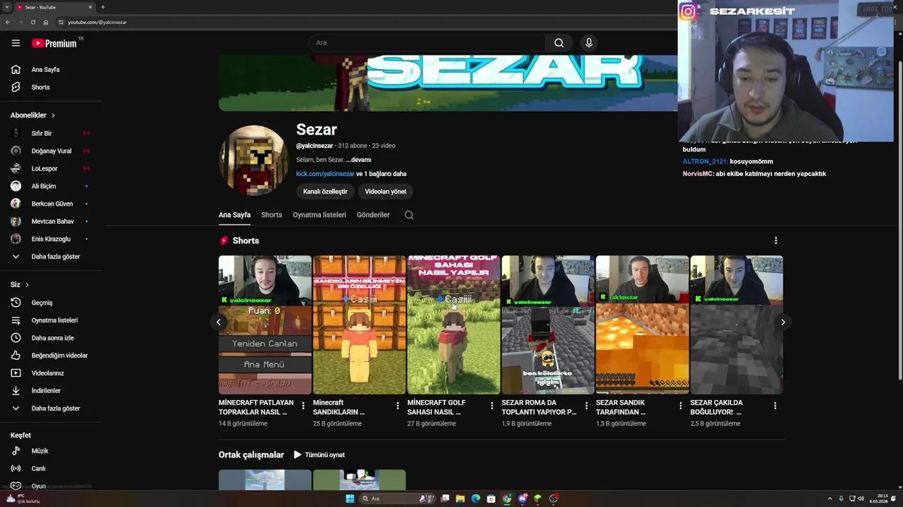The width and height of the screenshot is (903, 507).
Task: Click the Windows Start button
Action: click(x=349, y=499)
